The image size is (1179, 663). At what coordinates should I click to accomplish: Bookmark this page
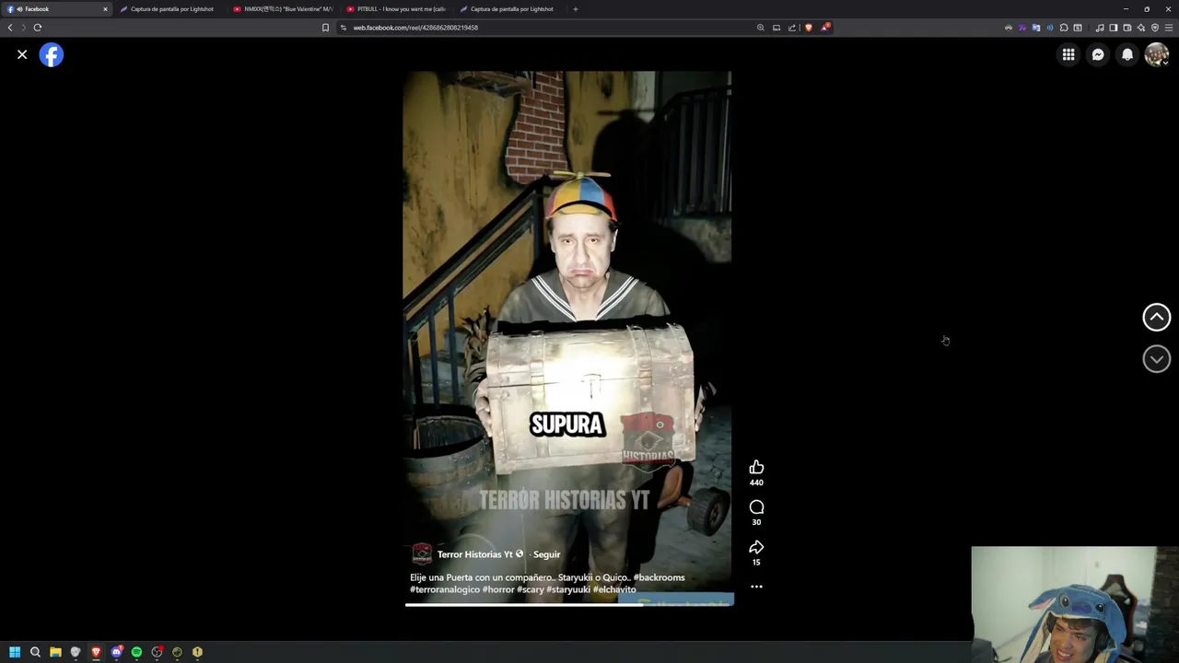pyautogui.click(x=325, y=28)
